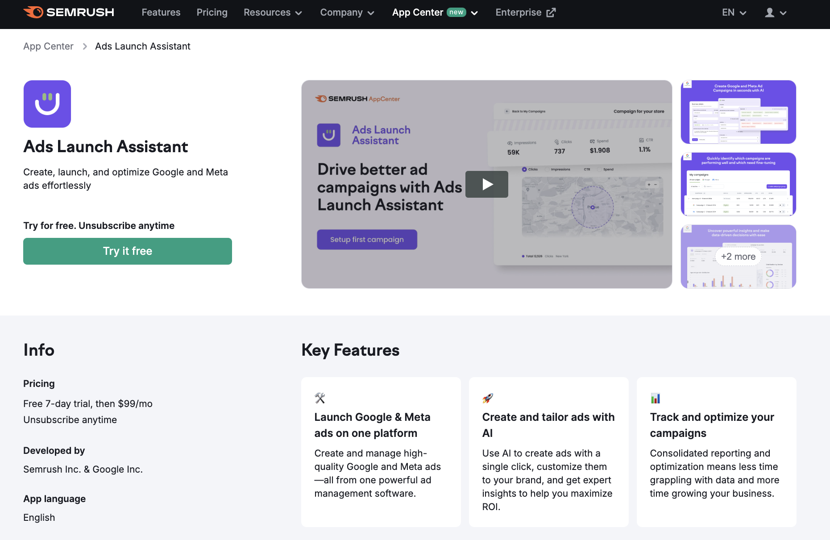Click the Semrush Inc. & Google Inc. developer text
Viewport: 830px width, 540px height.
pos(83,469)
